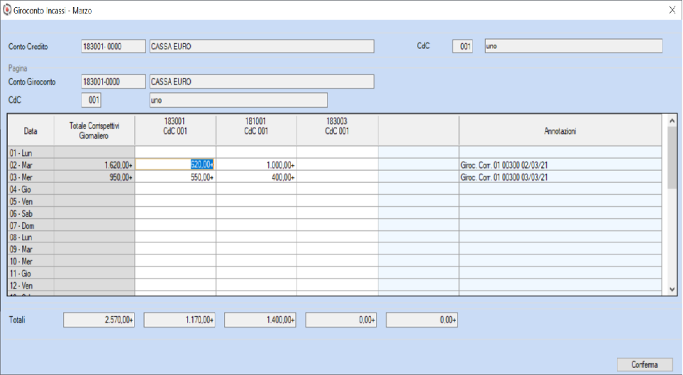Select the 05 - Ven row label

(x=30, y=201)
